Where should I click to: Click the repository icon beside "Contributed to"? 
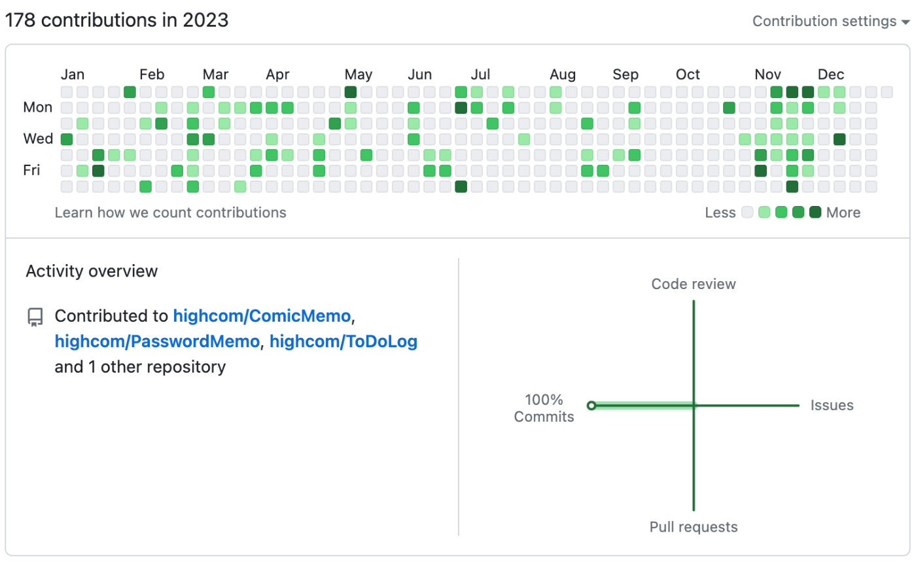pyautogui.click(x=35, y=318)
